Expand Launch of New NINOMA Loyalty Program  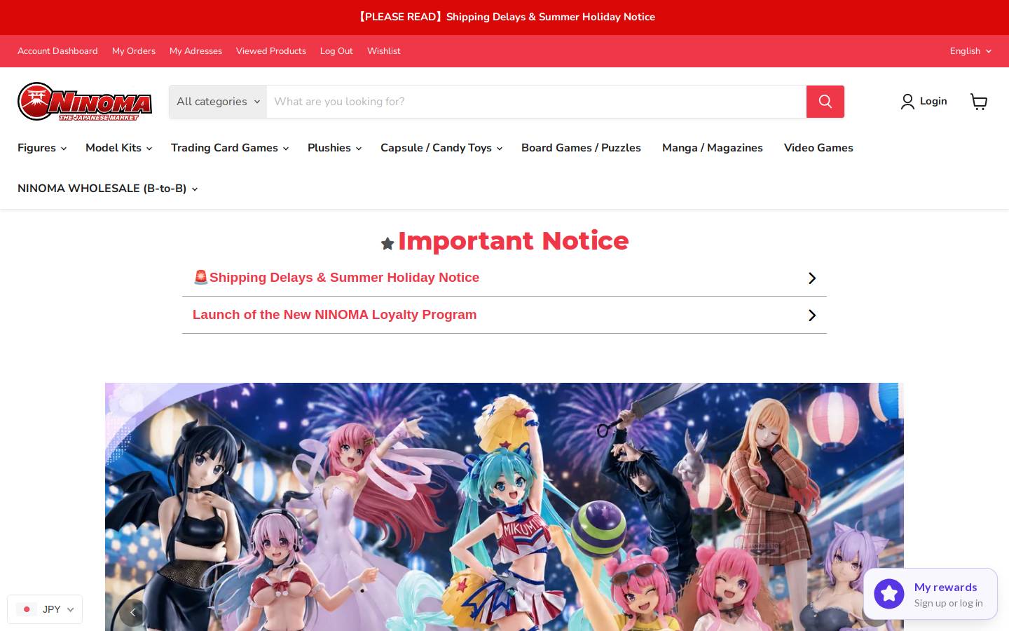(x=504, y=315)
